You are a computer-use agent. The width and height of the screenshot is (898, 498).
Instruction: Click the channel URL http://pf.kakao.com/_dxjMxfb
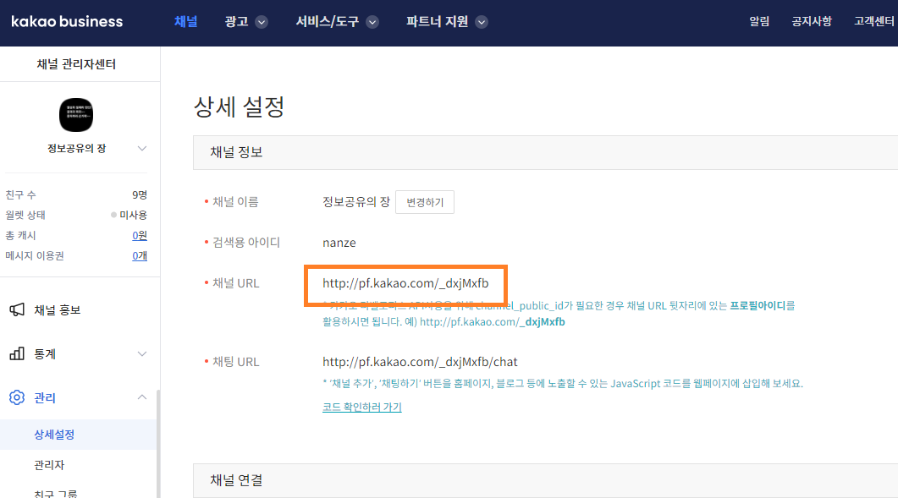405,283
